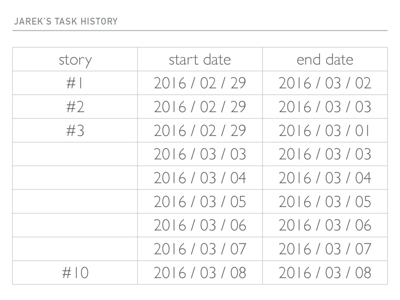Select story #1 cell

75,83
